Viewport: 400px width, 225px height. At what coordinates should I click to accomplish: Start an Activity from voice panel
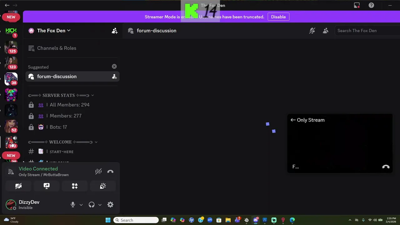pyautogui.click(x=75, y=186)
